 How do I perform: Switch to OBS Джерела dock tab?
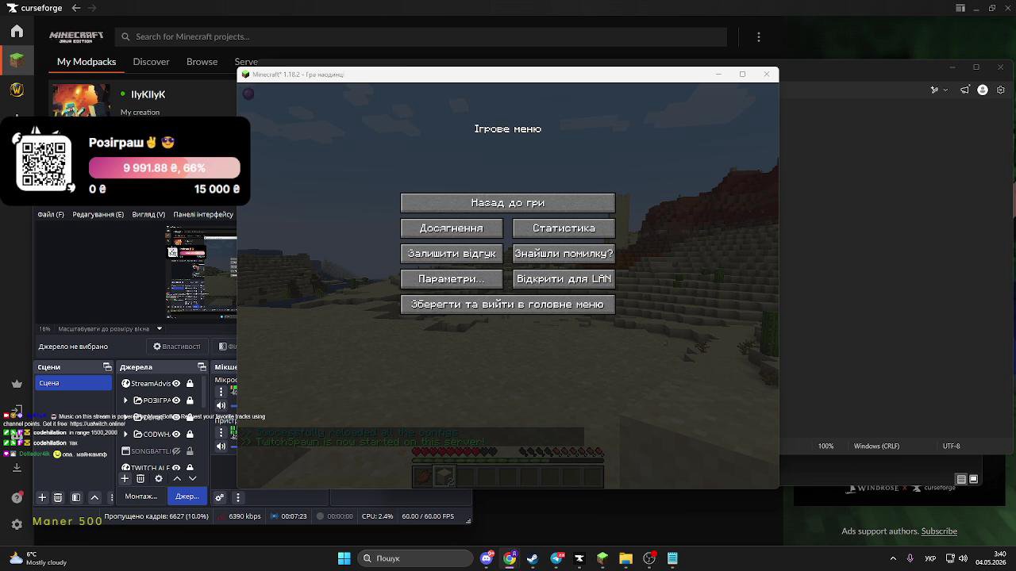tap(187, 496)
